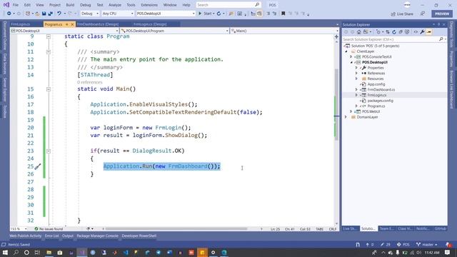Collapse the Program class outlining on line 9
457x257 pixels.
point(49,36)
